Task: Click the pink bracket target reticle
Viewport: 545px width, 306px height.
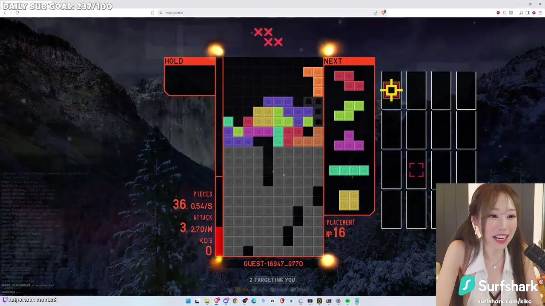Action: coord(416,170)
